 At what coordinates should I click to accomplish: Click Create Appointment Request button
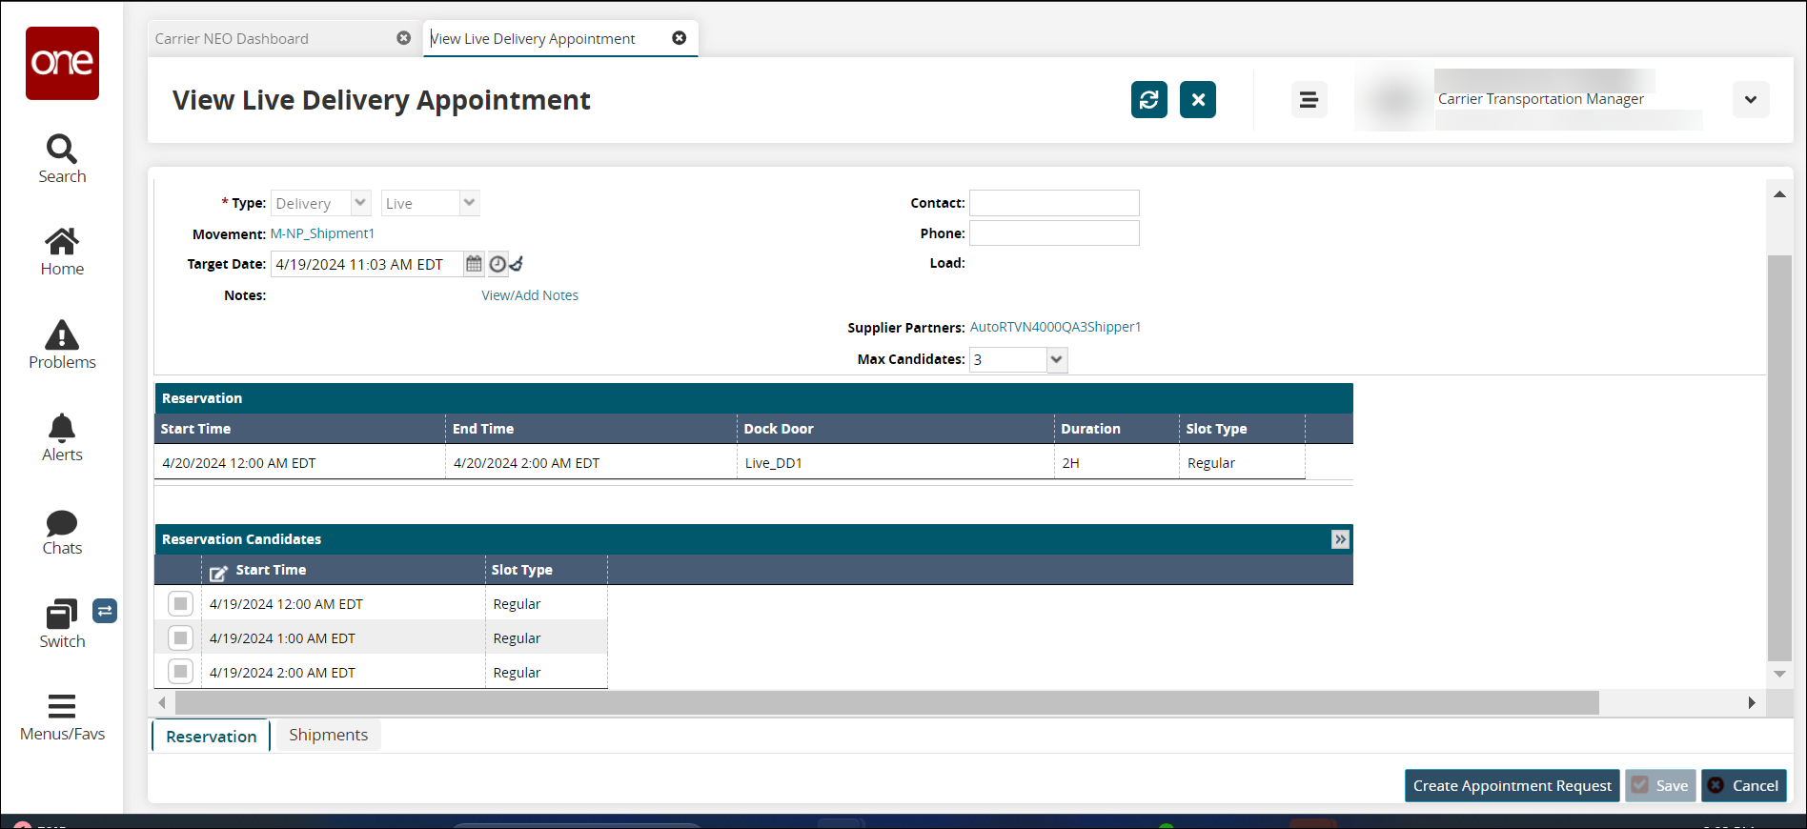[x=1513, y=785]
